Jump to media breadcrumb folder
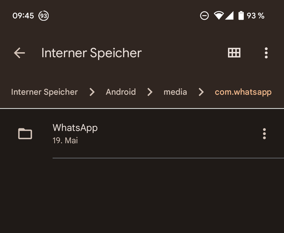The image size is (284, 233). point(175,92)
